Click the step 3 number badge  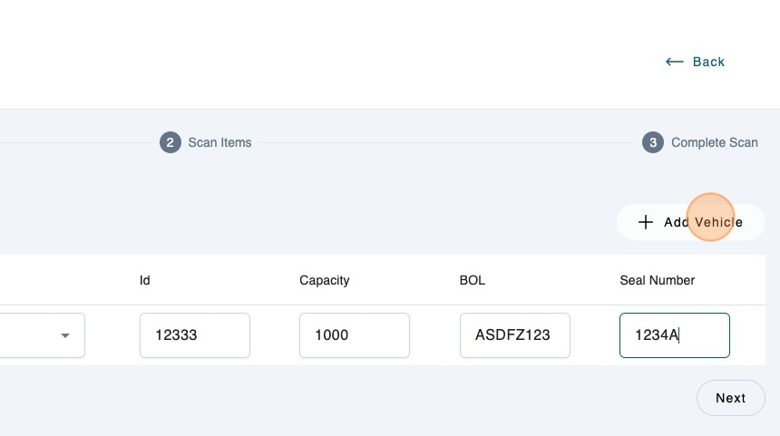tap(652, 142)
